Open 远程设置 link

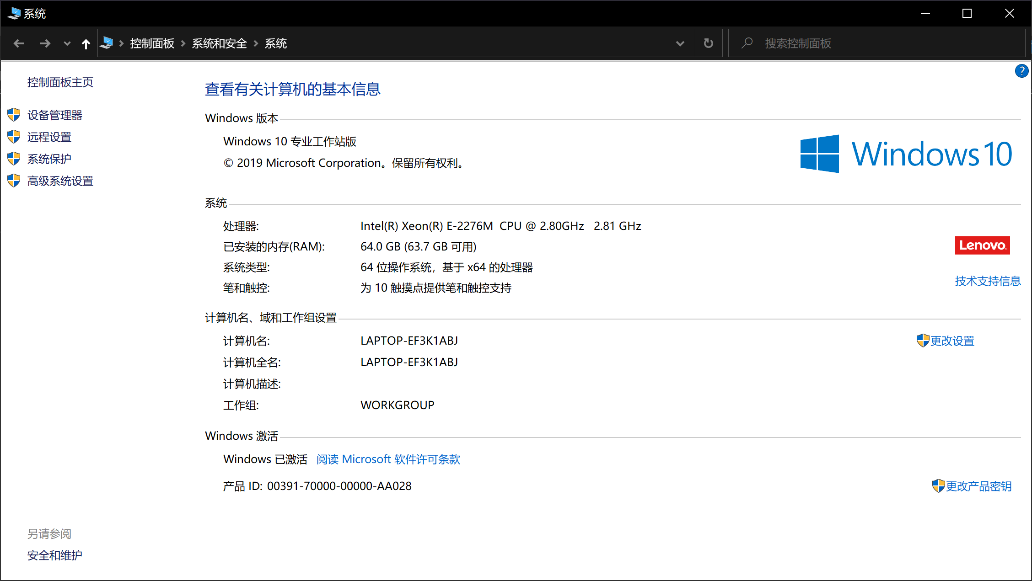(49, 137)
